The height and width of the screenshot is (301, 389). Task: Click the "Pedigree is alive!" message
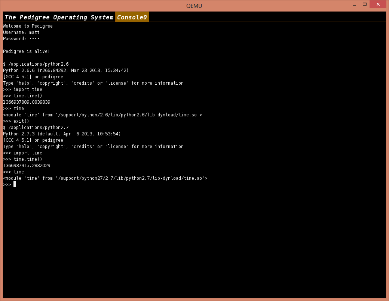click(x=27, y=51)
